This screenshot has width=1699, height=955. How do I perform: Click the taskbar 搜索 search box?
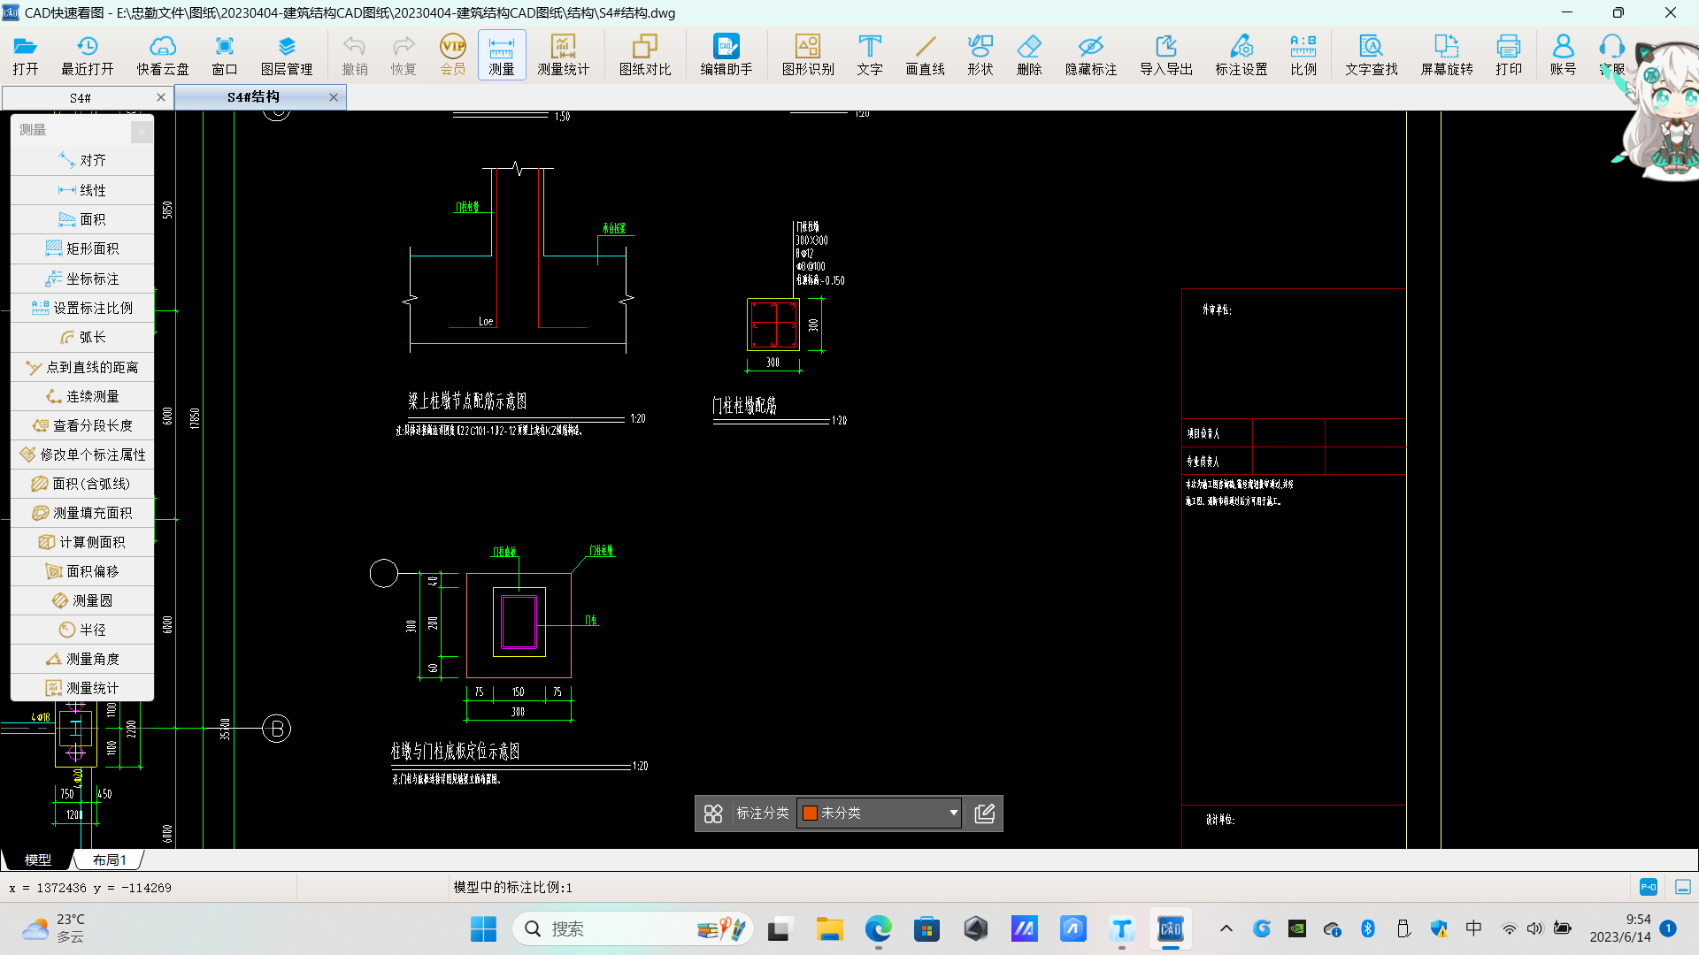pos(633,928)
